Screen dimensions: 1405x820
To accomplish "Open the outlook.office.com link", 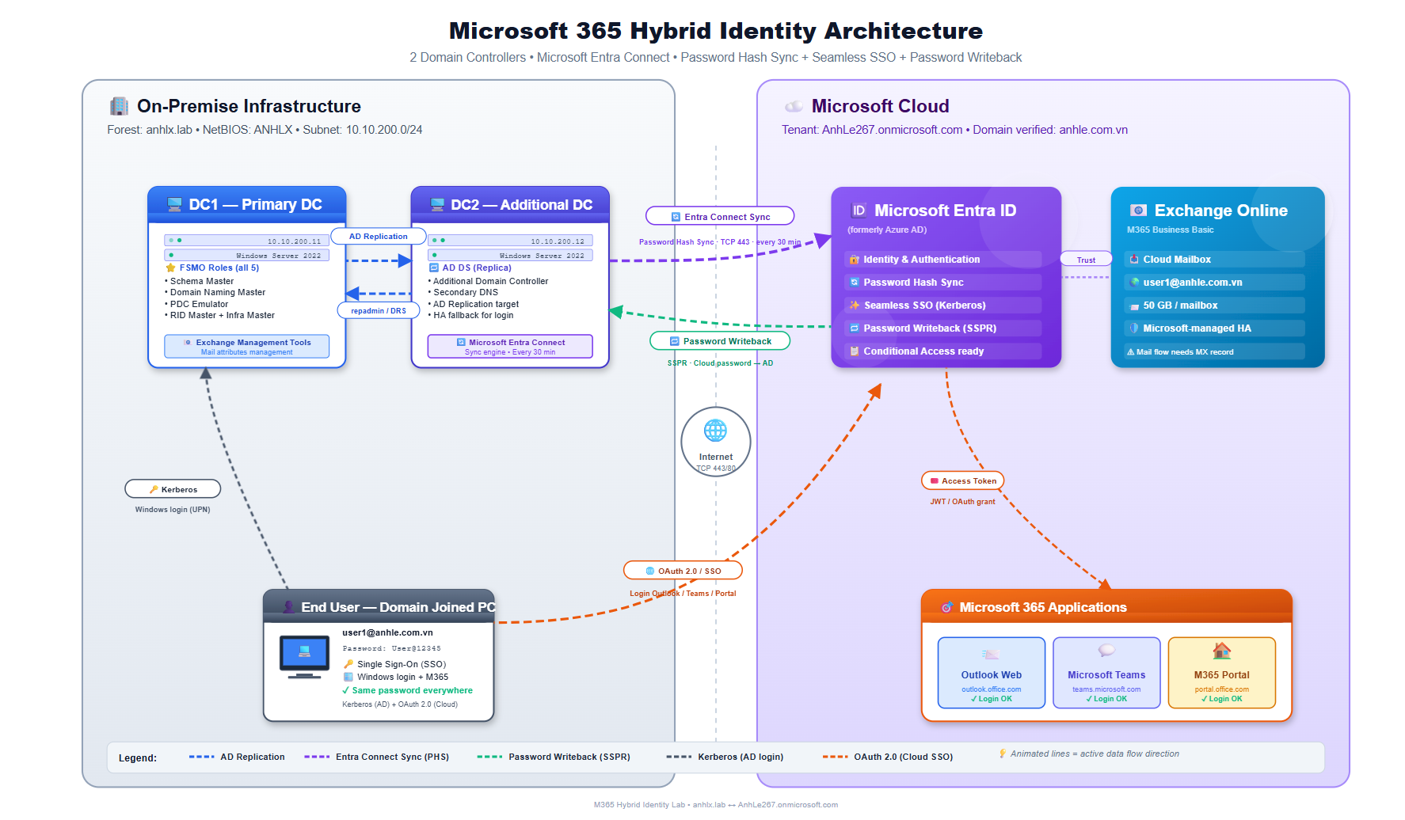I will (992, 689).
